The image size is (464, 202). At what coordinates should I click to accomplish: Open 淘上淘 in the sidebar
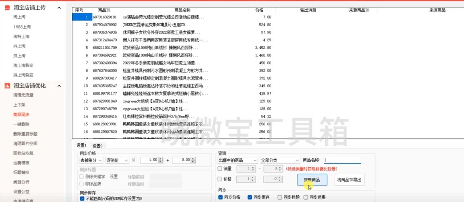coord(19,17)
